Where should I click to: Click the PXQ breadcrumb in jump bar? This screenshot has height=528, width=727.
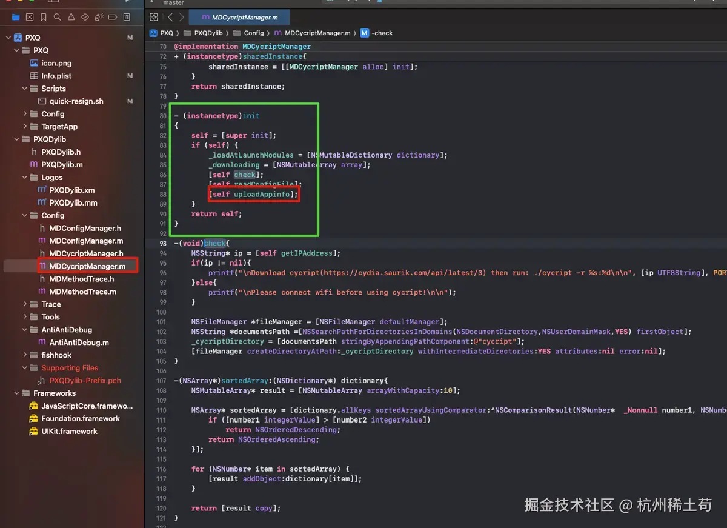[161, 33]
